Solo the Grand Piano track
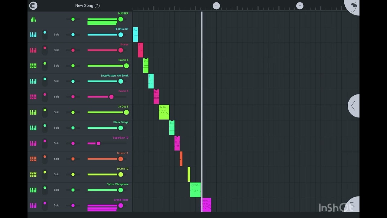The height and width of the screenshot is (218, 387). pyautogui.click(x=57, y=205)
